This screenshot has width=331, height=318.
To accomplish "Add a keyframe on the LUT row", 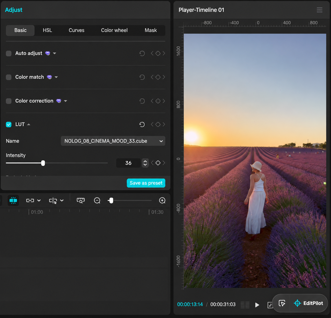I will click(158, 124).
